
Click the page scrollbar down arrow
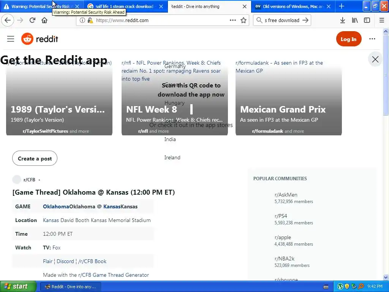coord(386,277)
